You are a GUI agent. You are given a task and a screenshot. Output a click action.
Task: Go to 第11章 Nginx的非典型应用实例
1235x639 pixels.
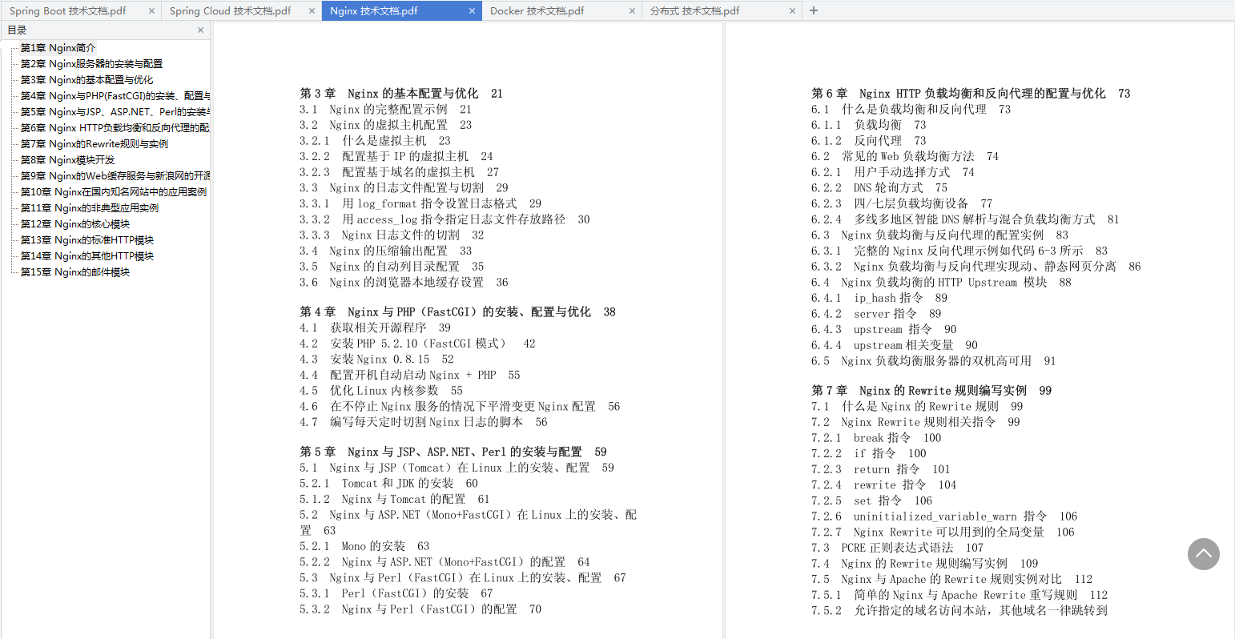(90, 208)
